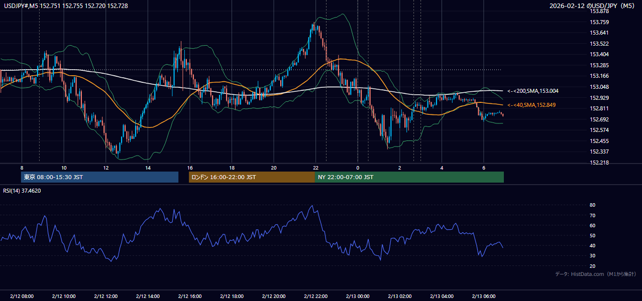Screen dimensions: 642x301
Task: Click the 2/12 20:00 date label
Action: click(x=274, y=296)
